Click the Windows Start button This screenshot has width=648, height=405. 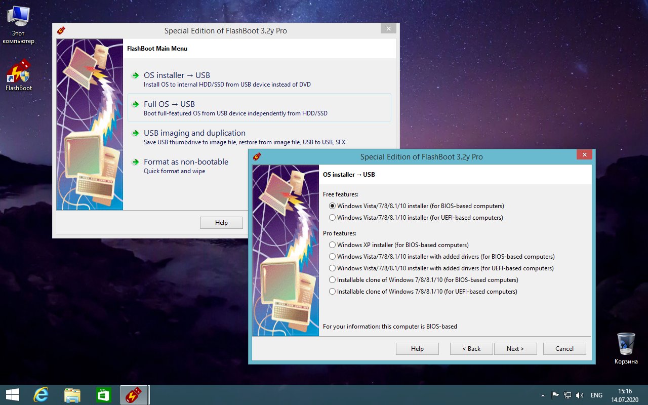[x=13, y=395]
